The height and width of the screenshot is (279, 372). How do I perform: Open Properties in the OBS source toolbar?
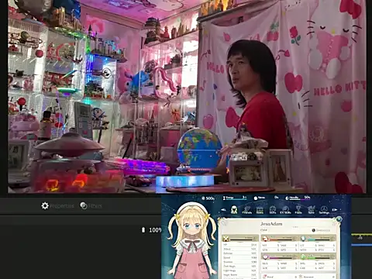(x=57, y=206)
